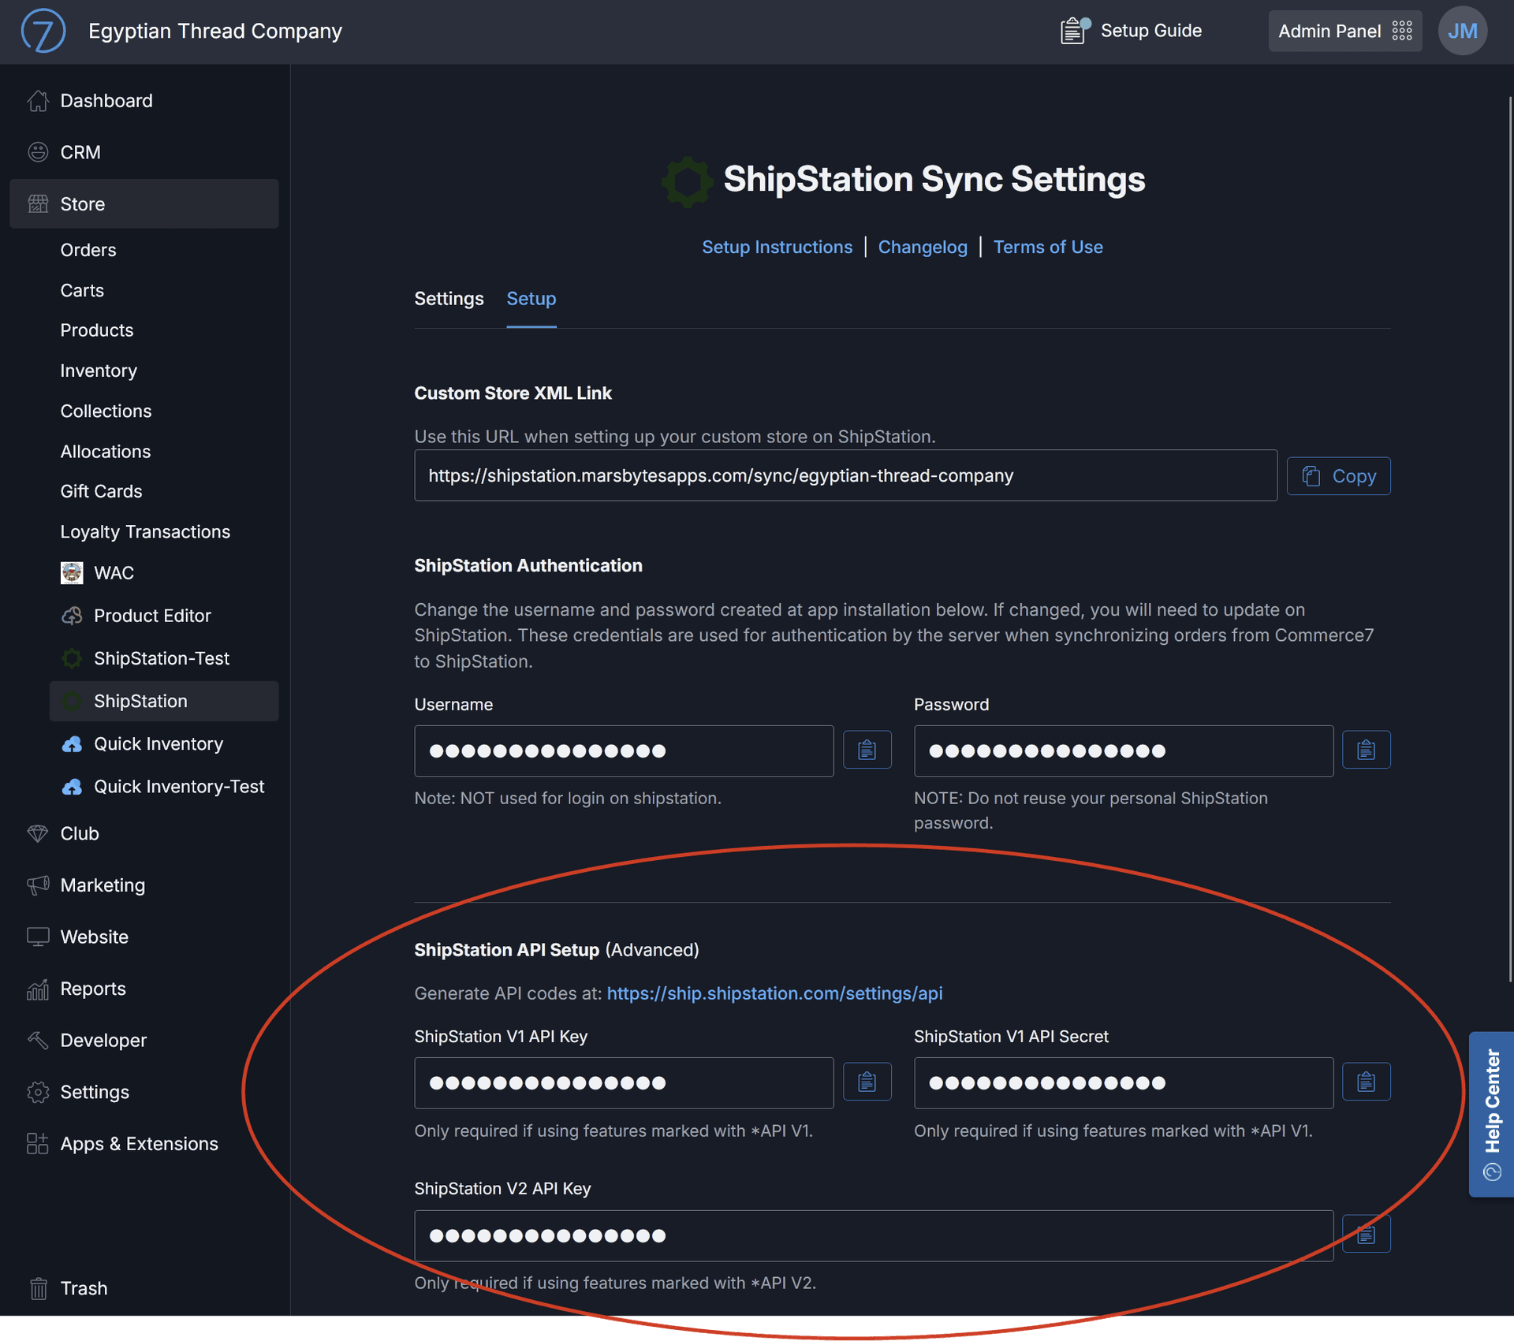Open the ShipStation API settings link
Screen dimensions: 1514x1341
[774, 993]
